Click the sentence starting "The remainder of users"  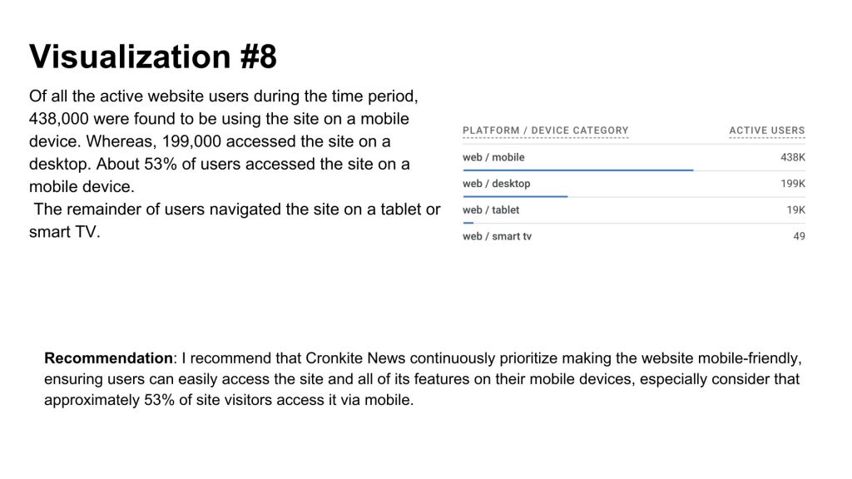coord(236,210)
